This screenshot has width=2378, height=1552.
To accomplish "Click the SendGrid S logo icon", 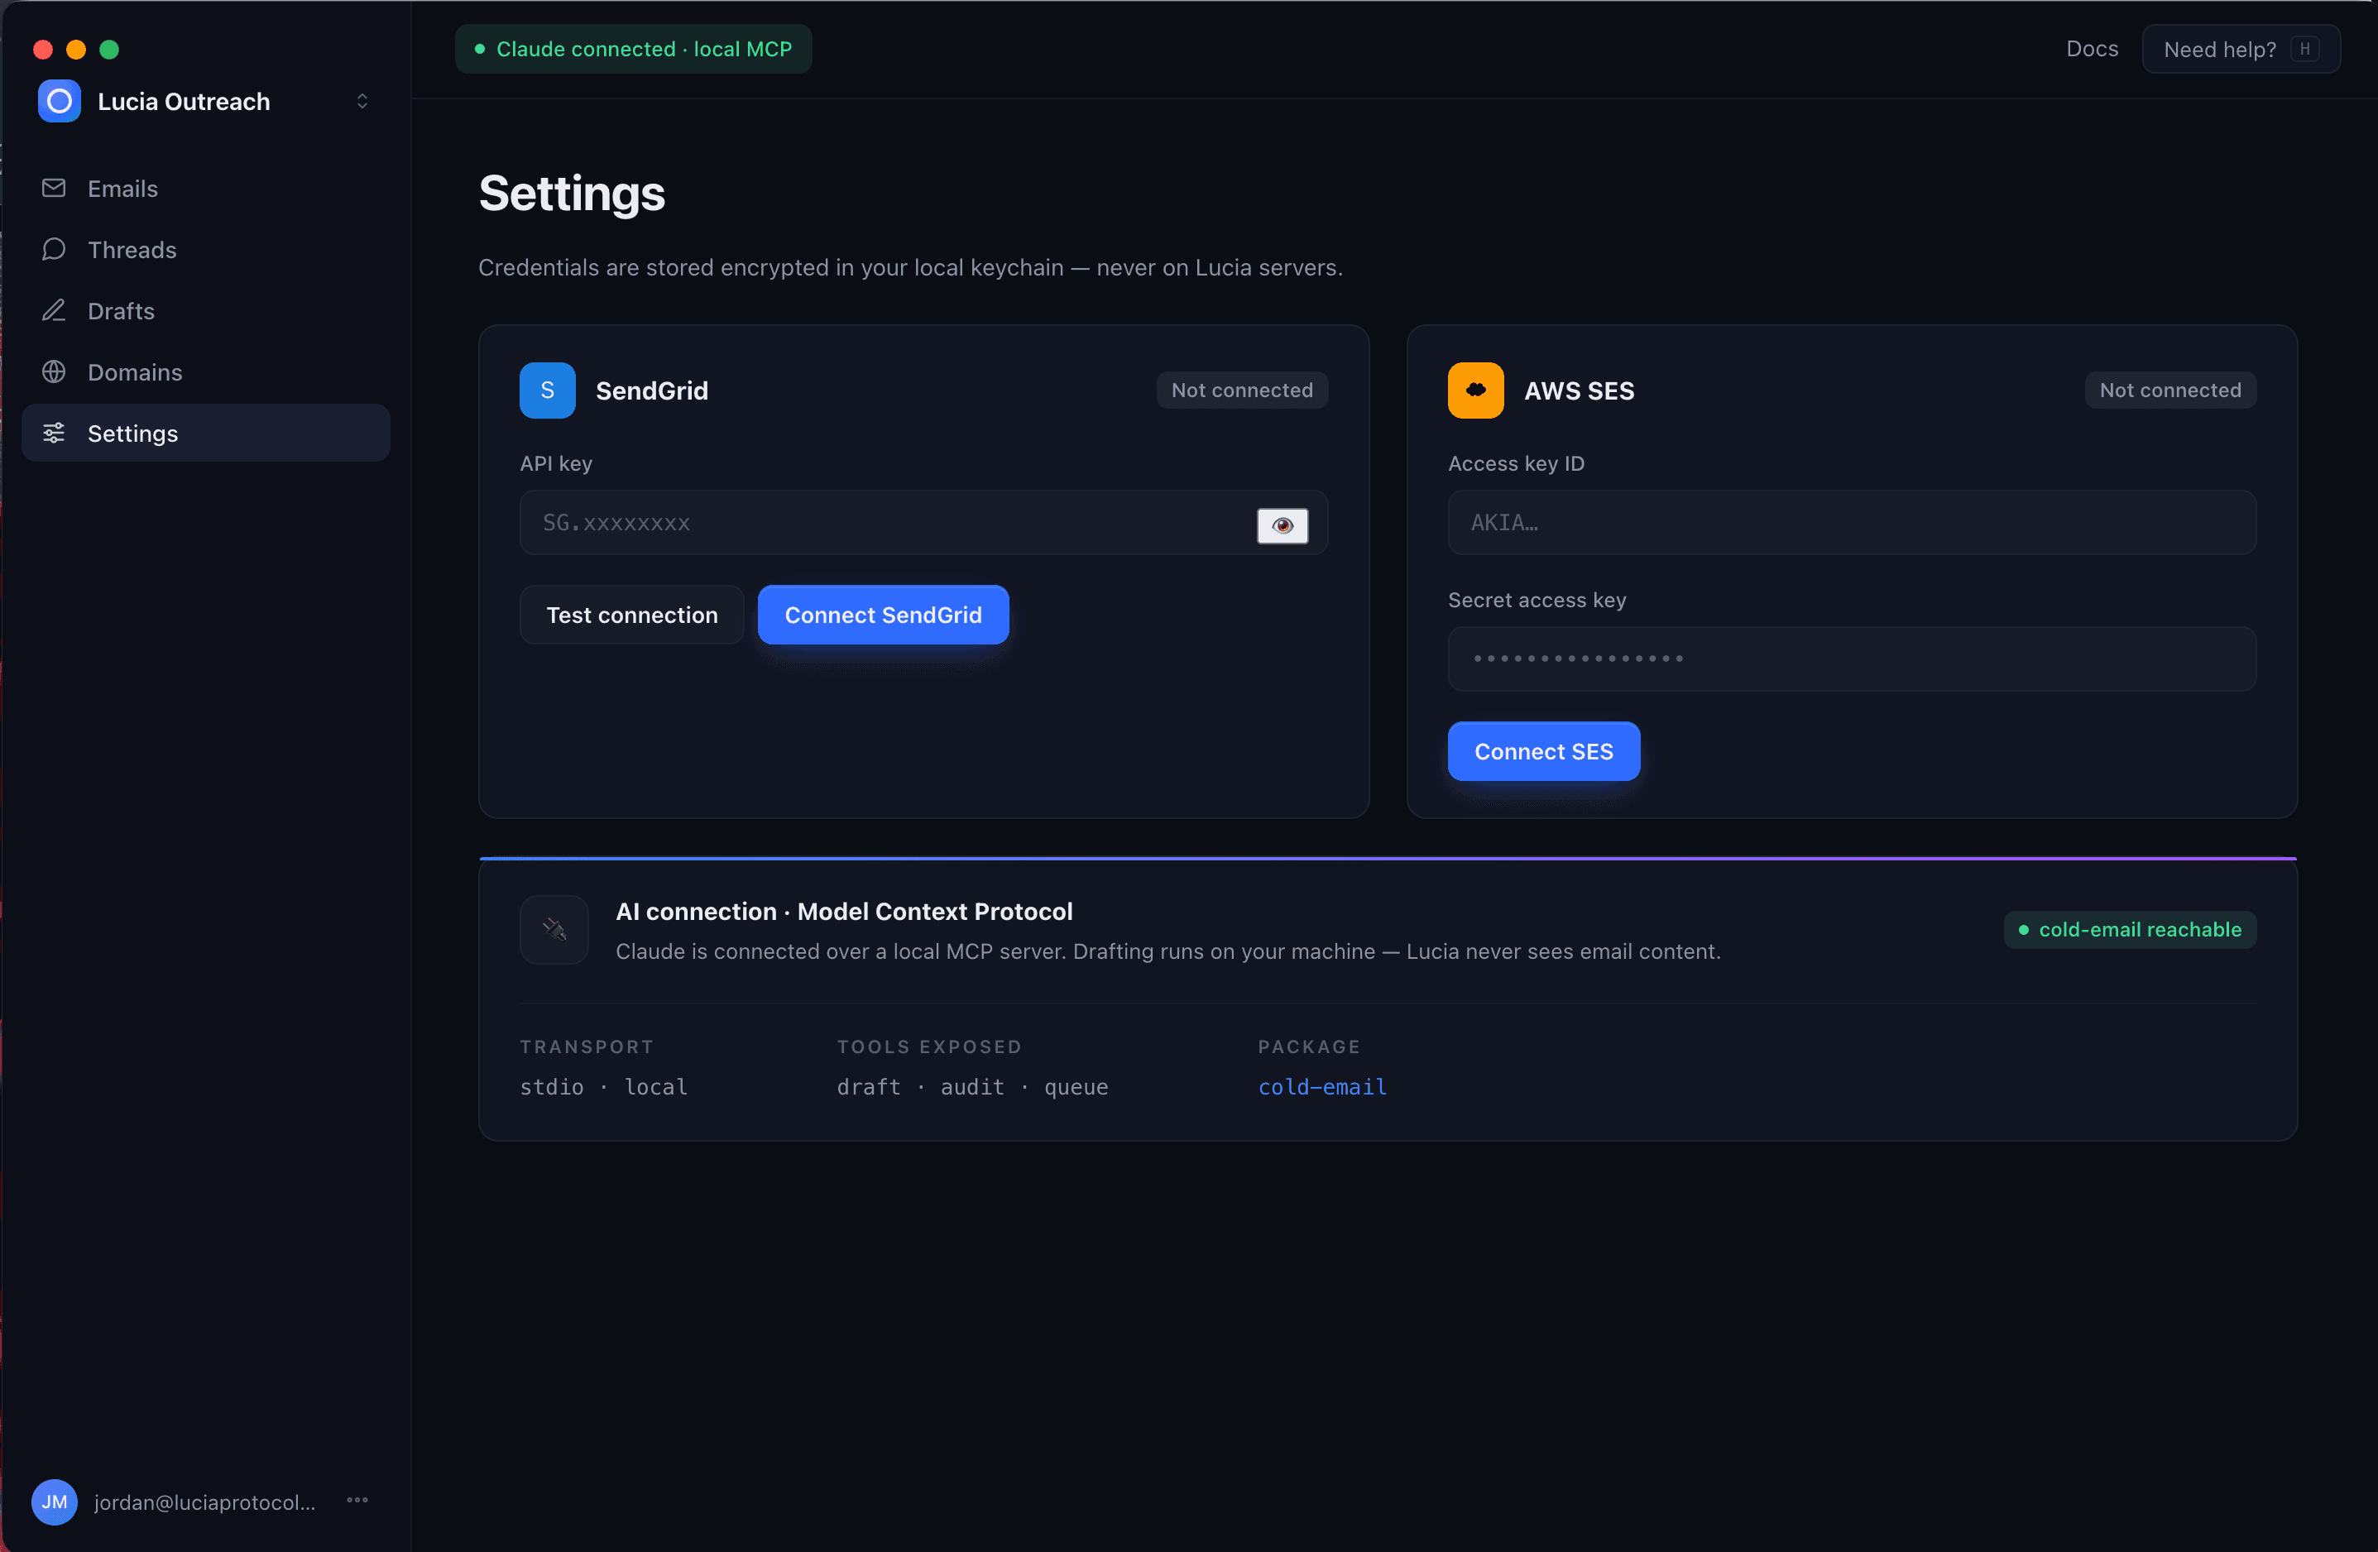I will click(548, 390).
